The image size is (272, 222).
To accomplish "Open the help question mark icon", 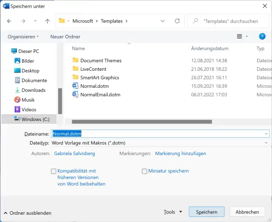I will point(262,37).
